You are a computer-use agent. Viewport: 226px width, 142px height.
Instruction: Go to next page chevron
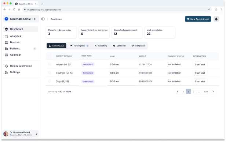(x=213, y=91)
